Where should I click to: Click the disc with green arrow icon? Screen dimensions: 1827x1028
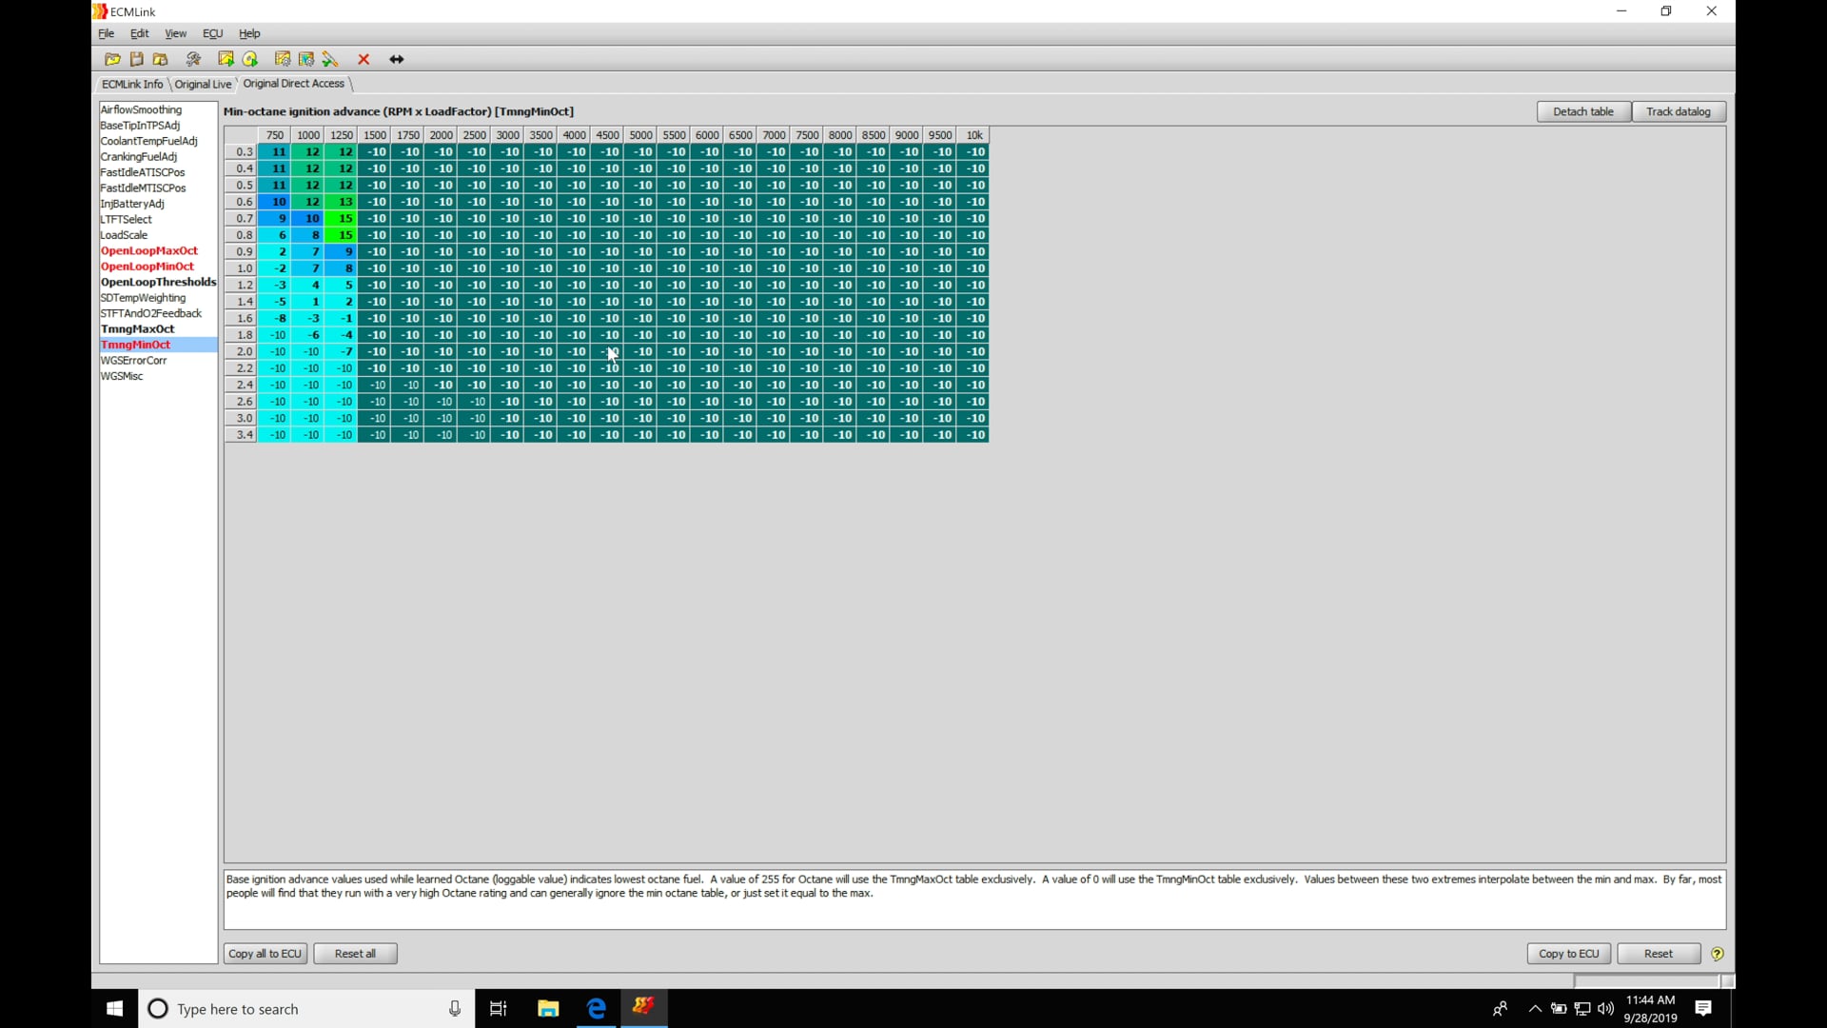tap(250, 59)
